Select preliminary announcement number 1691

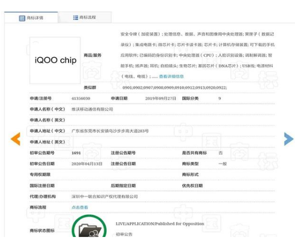click(x=76, y=153)
